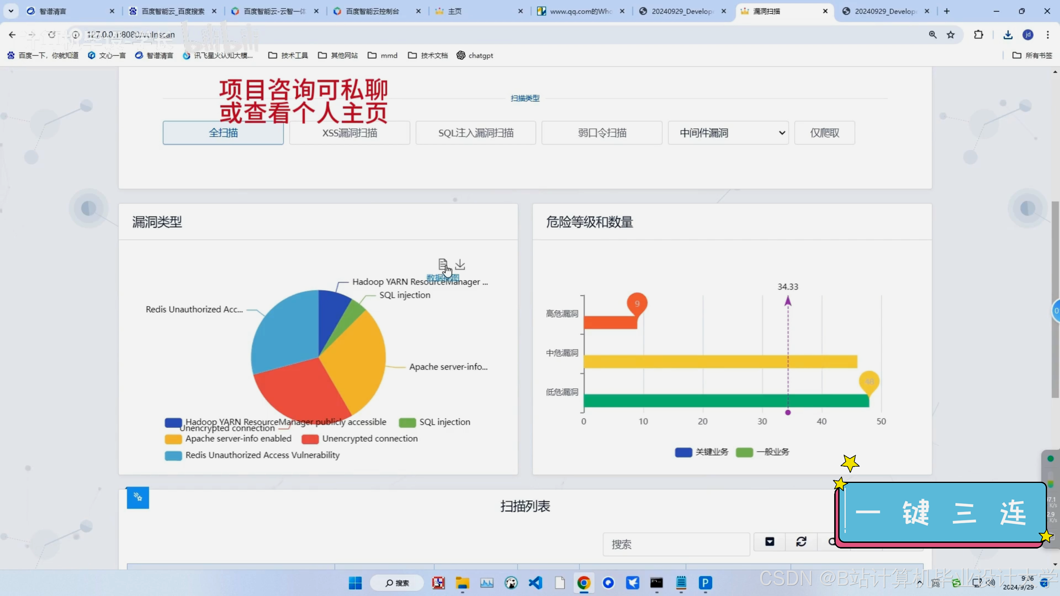Click the Redis Unauthorized Access legend color swatch
This screenshot has width=1060, height=596.
coord(173,455)
